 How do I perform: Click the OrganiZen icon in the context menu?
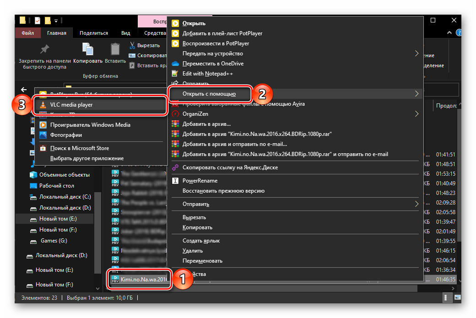[175, 114]
